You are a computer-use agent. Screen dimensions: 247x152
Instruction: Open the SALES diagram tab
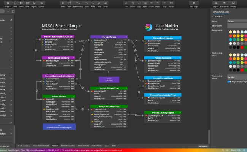pos(107,146)
